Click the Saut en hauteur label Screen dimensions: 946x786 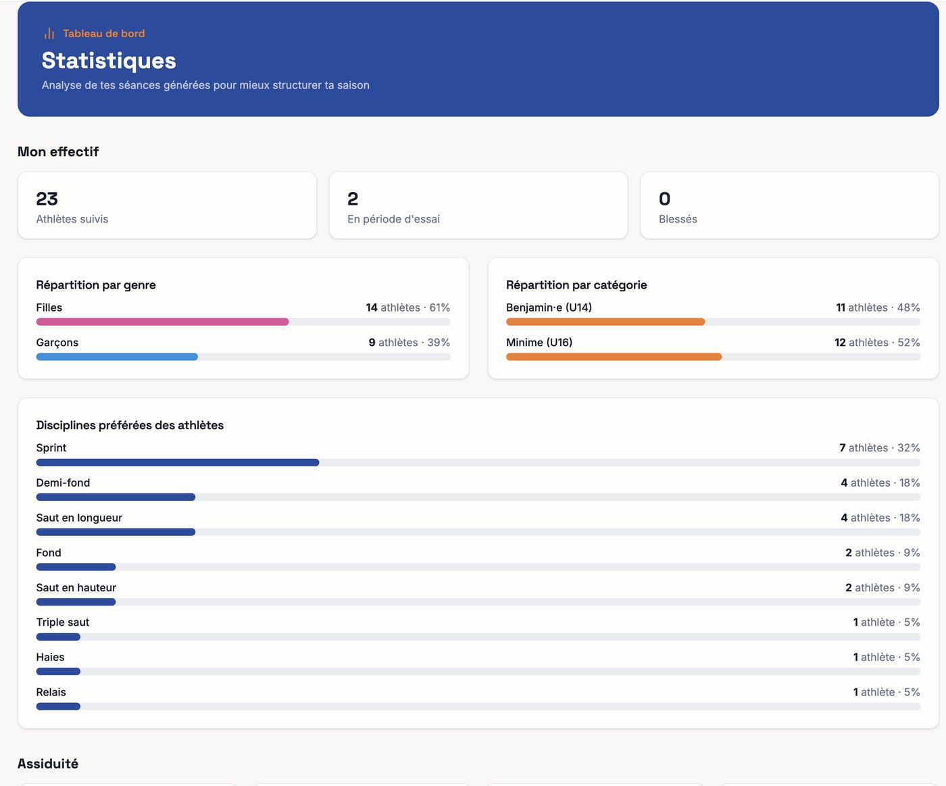76,588
